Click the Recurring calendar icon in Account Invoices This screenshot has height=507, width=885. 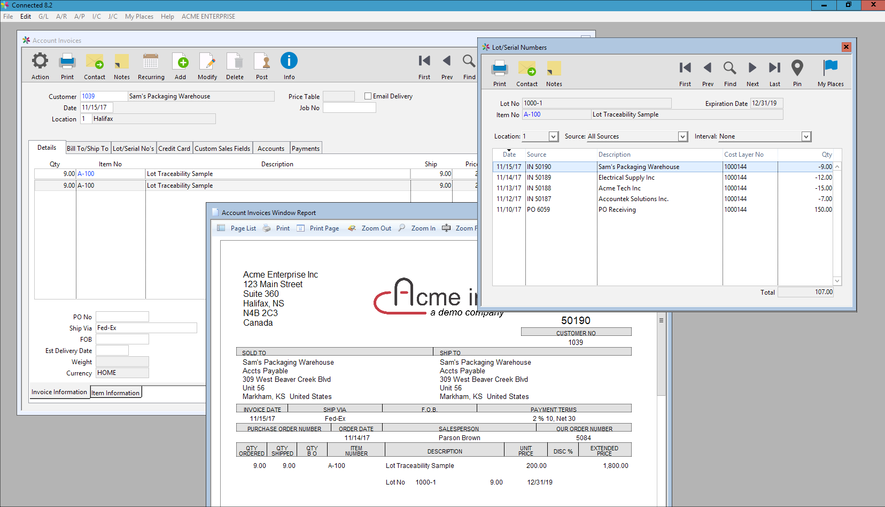click(x=151, y=62)
